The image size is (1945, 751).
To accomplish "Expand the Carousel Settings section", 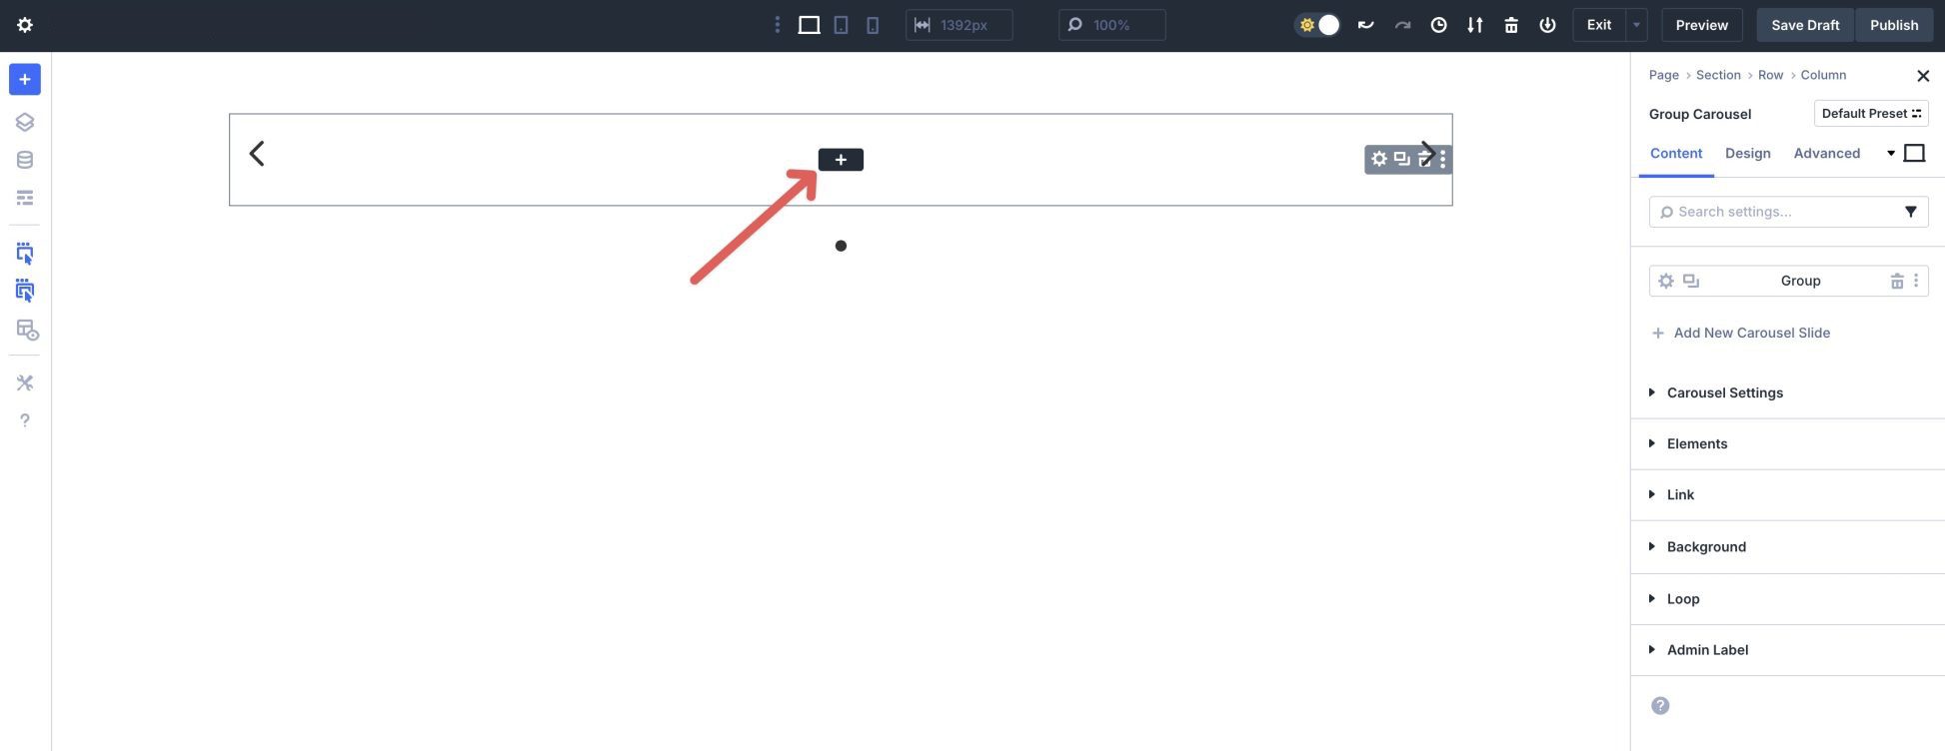I will pos(1724,392).
